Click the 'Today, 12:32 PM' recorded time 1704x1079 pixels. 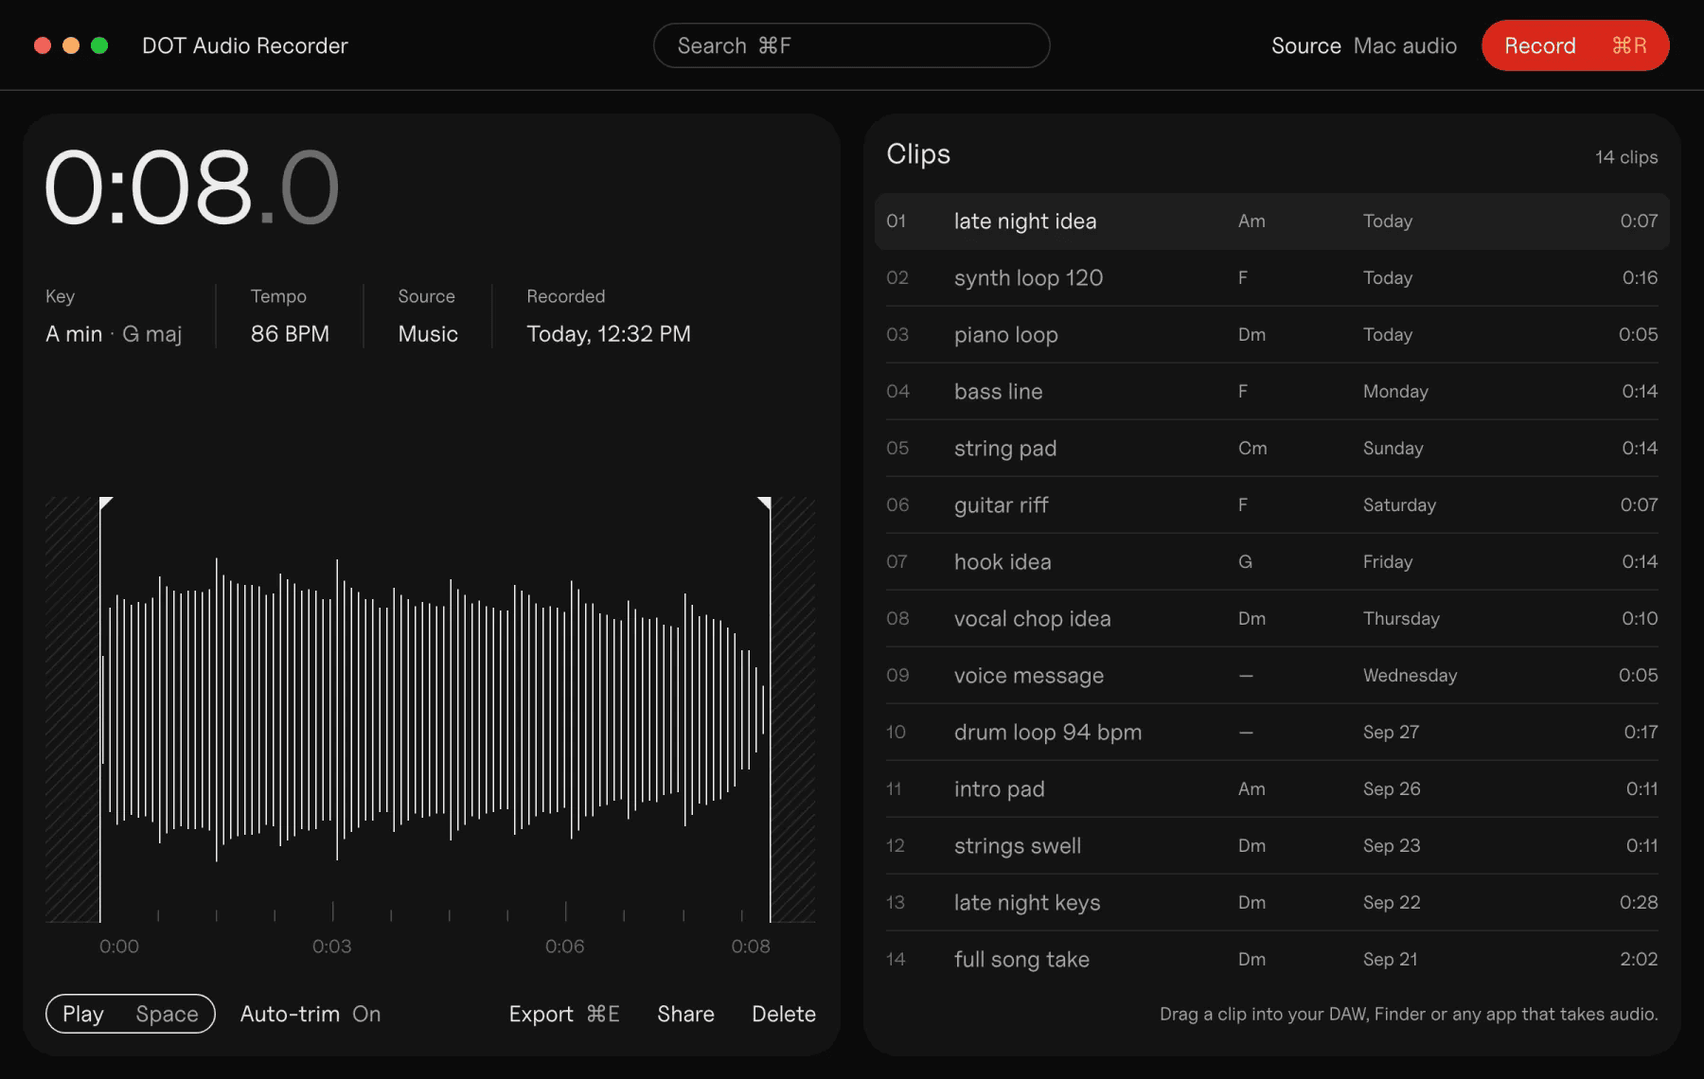point(609,334)
